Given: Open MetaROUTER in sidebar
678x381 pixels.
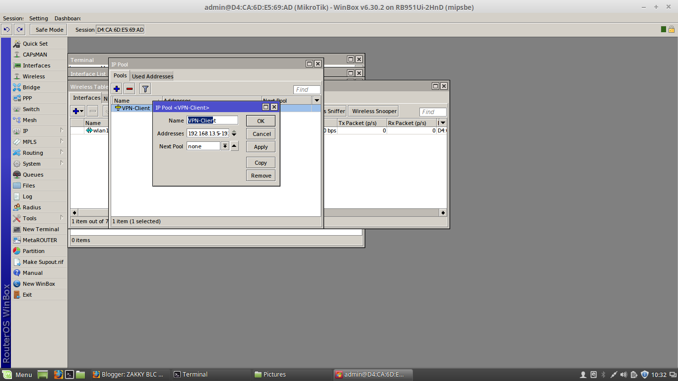Looking at the screenshot, I should pos(39,240).
